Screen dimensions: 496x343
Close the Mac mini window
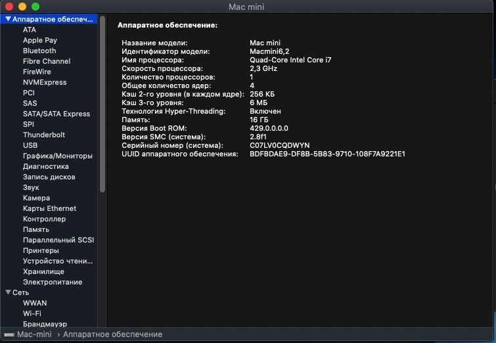click(9, 7)
